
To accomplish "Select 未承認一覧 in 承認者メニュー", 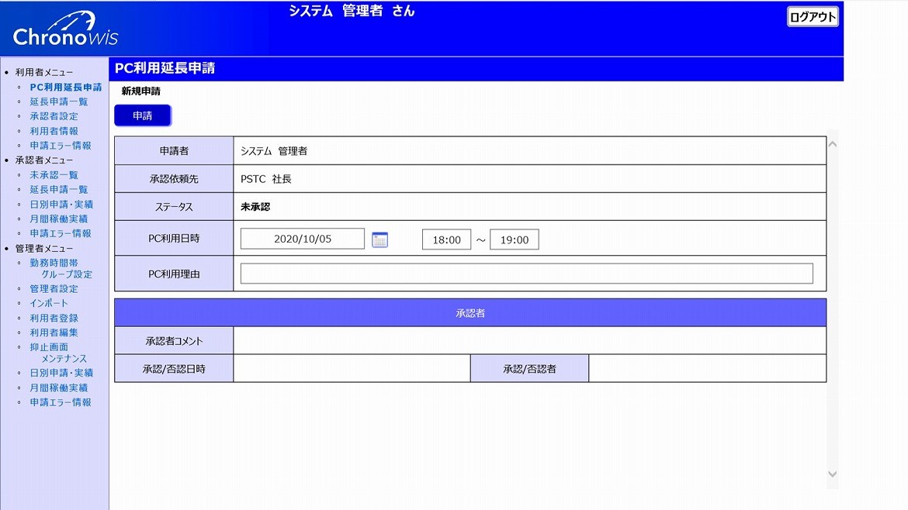I will click(x=54, y=175).
